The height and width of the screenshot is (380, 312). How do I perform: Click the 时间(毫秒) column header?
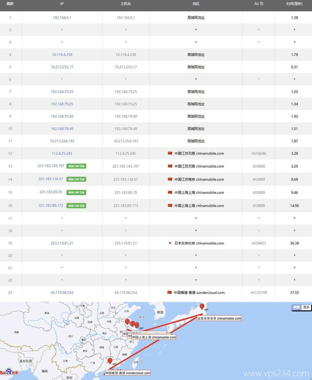pyautogui.click(x=294, y=4)
